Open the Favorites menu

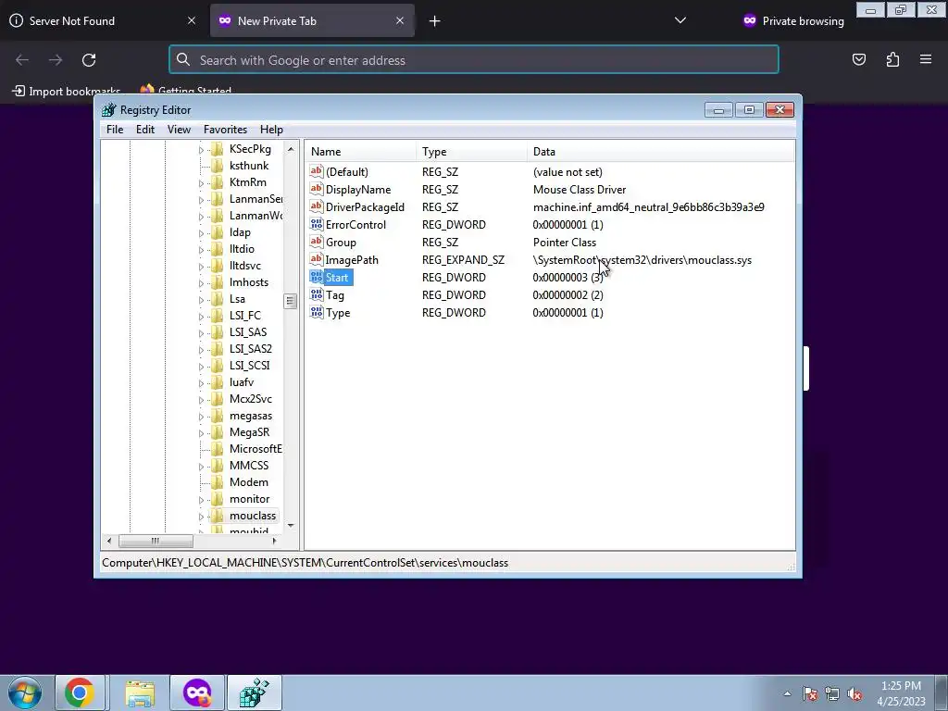tap(225, 130)
